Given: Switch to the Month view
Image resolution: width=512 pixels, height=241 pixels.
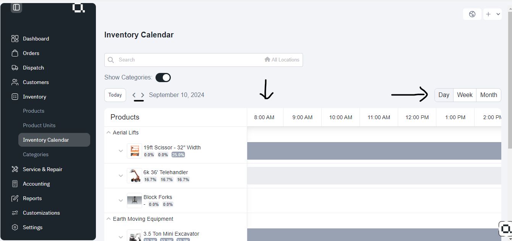Looking at the screenshot, I should 488,95.
